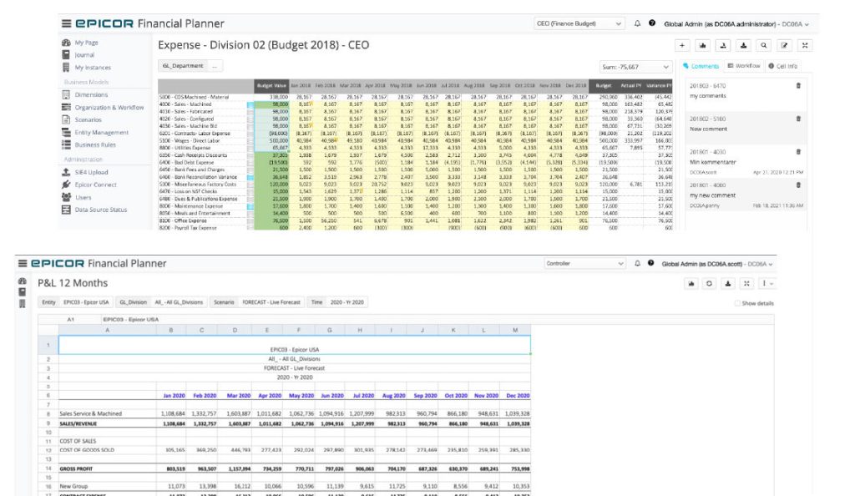Screen dimensions: 855x496
Task: Click the search icon on the Expense toolbar
Action: (763, 45)
